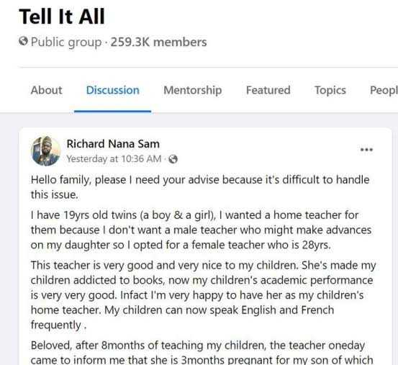Image resolution: width=398 pixels, height=365 pixels.
Task: Select the Discussion tab
Action: point(113,90)
